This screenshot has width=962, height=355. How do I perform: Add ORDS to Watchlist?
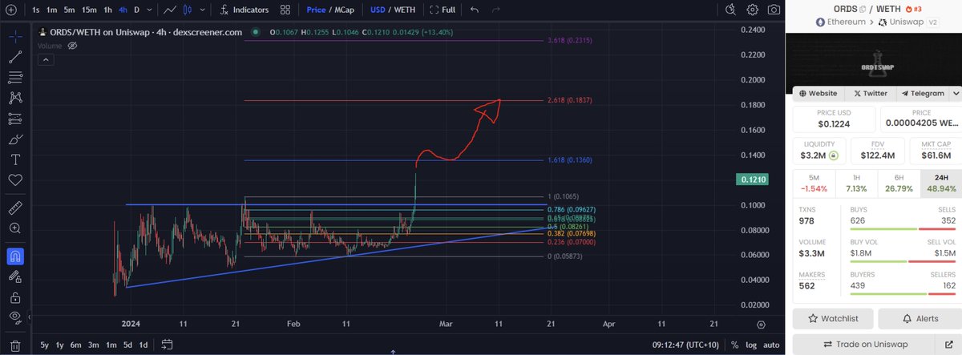coord(833,318)
